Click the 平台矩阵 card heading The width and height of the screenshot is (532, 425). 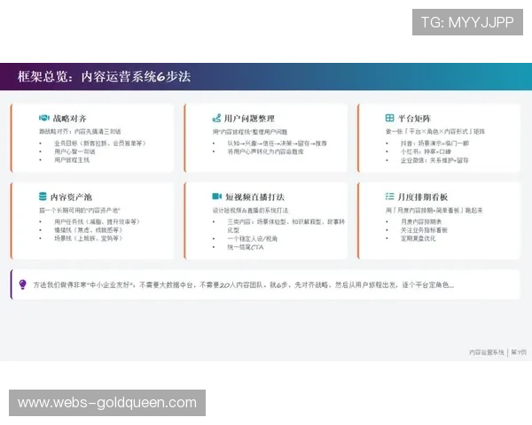pyautogui.click(x=414, y=119)
